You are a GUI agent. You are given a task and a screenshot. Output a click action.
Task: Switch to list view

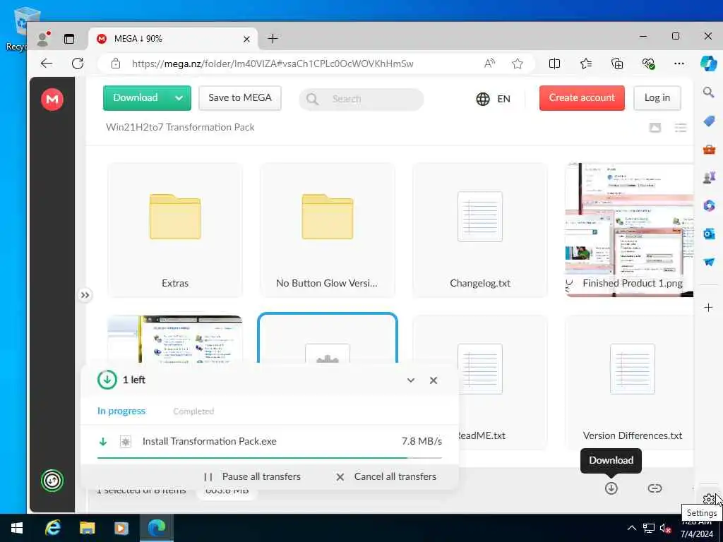(681, 128)
